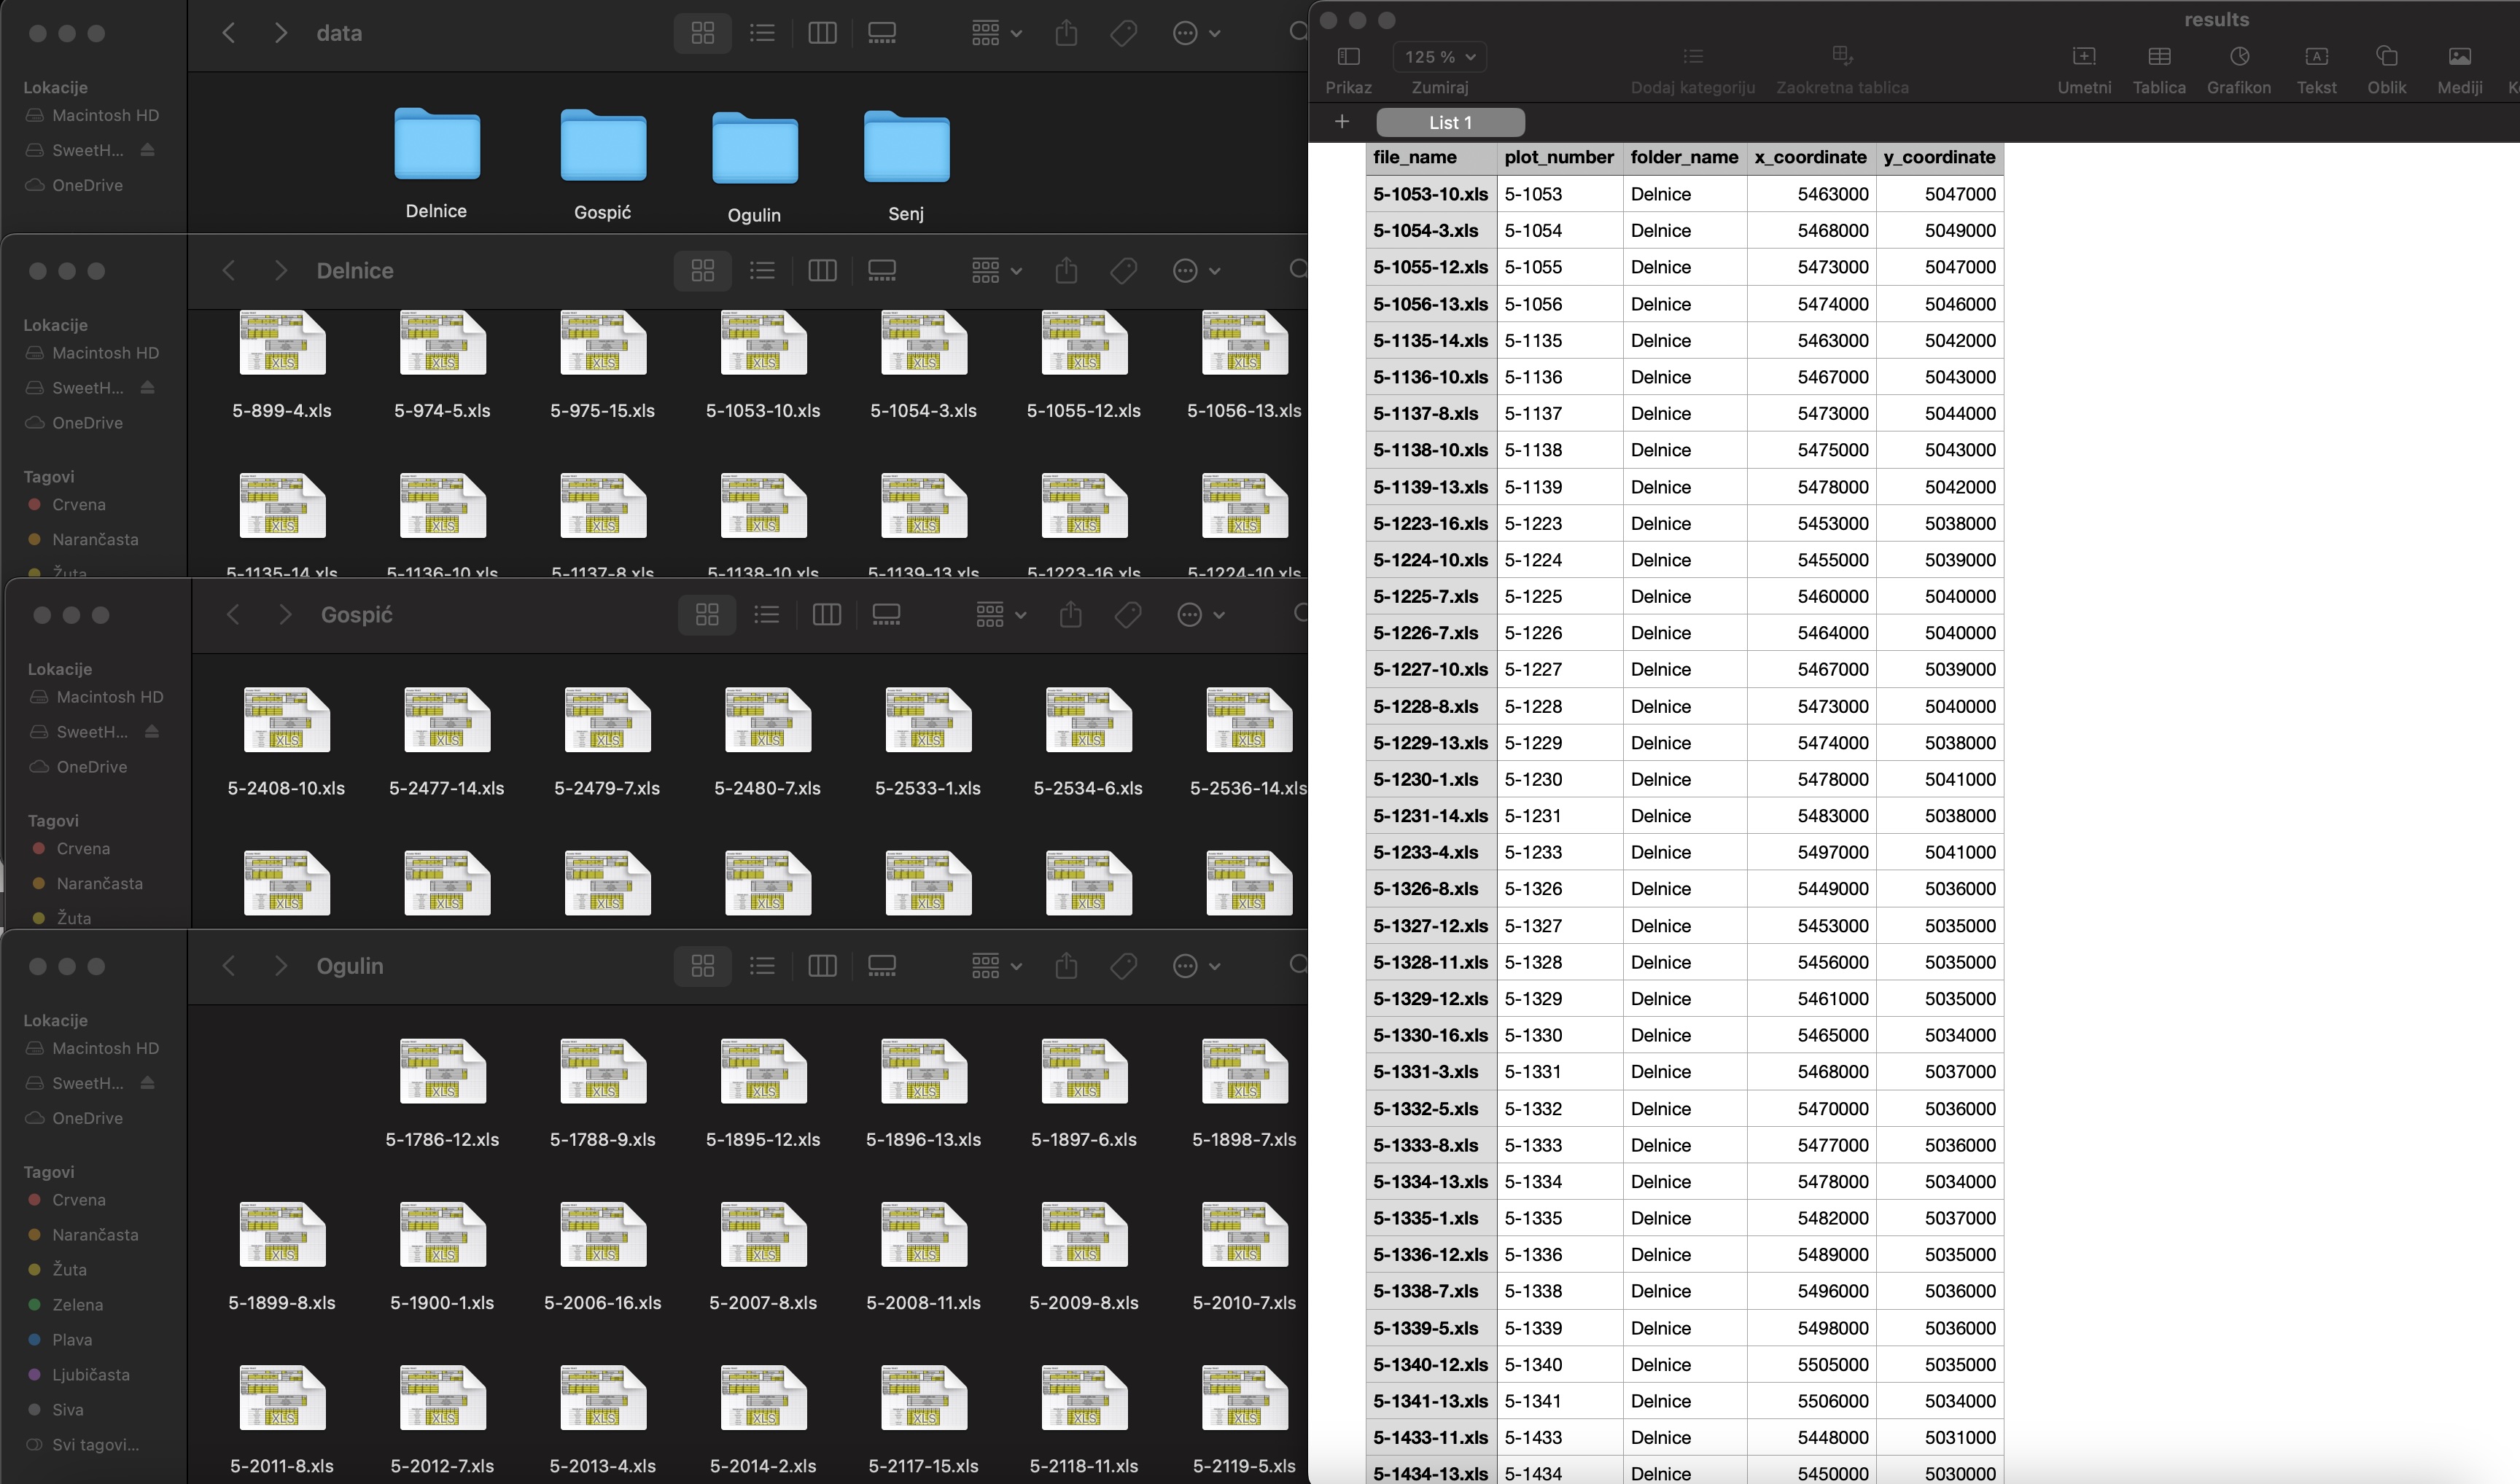The width and height of the screenshot is (2520, 1484).
Task: Go back in the Ogulin window
Action: tap(229, 966)
